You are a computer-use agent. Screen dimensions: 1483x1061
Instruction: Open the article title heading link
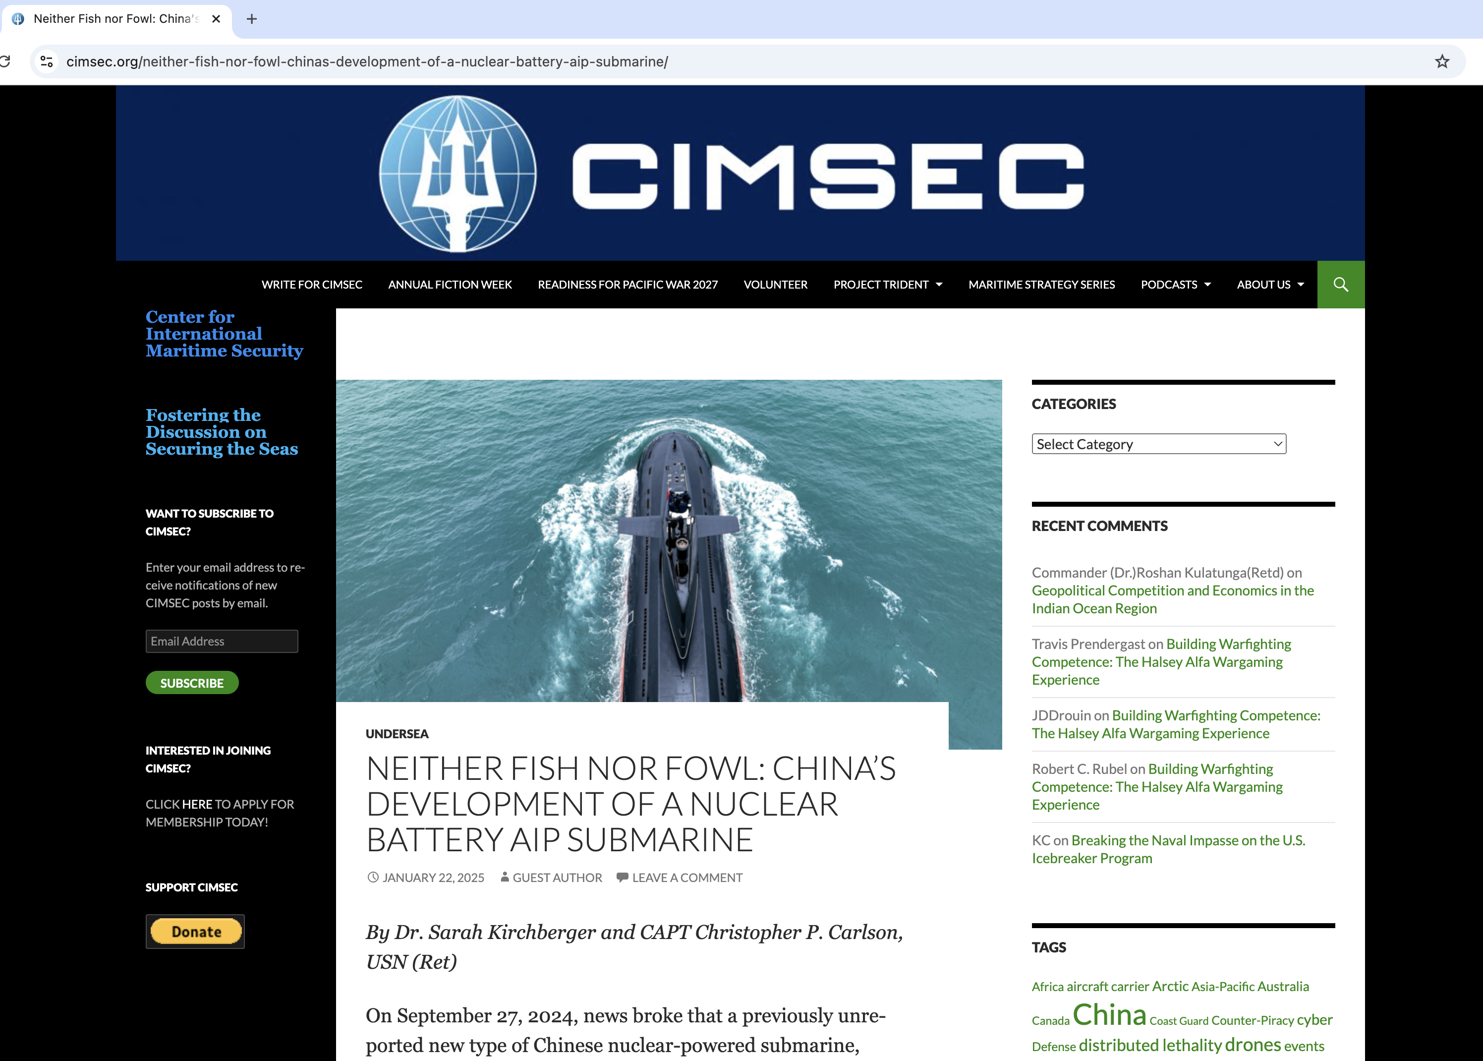point(630,804)
